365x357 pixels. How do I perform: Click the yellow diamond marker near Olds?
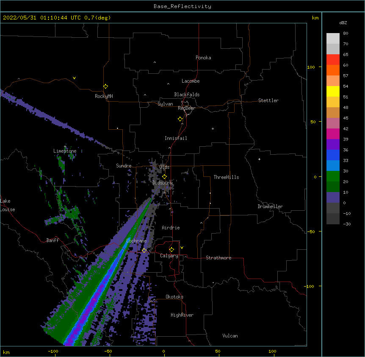164,176
